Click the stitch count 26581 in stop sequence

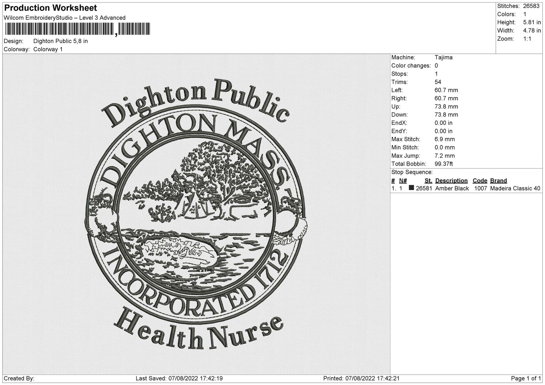click(424, 189)
